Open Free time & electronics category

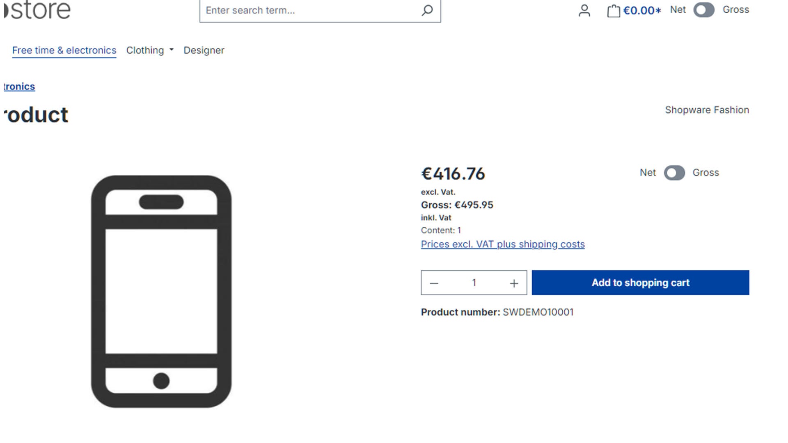tap(64, 50)
